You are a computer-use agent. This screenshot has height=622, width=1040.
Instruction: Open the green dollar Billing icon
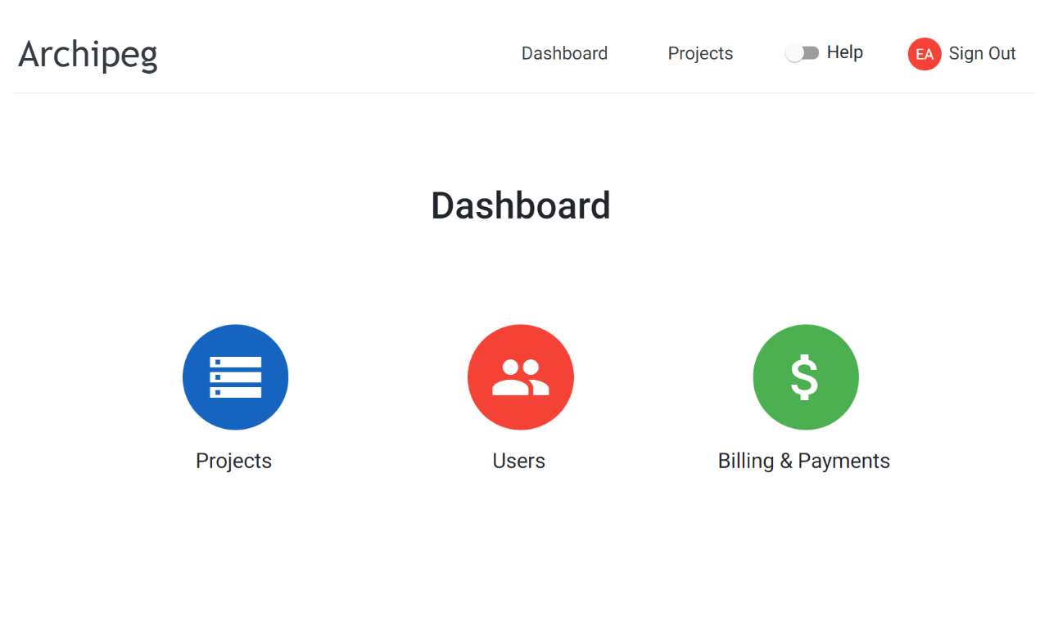tap(806, 377)
